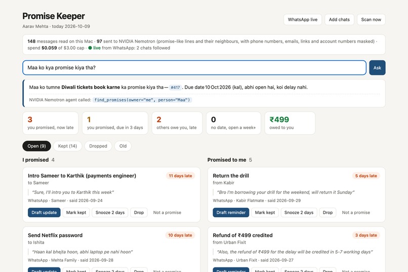Screen dimensions: 408x272
Task: Flag Sameer intro as Not a promise
Action: pyautogui.click(x=167, y=212)
